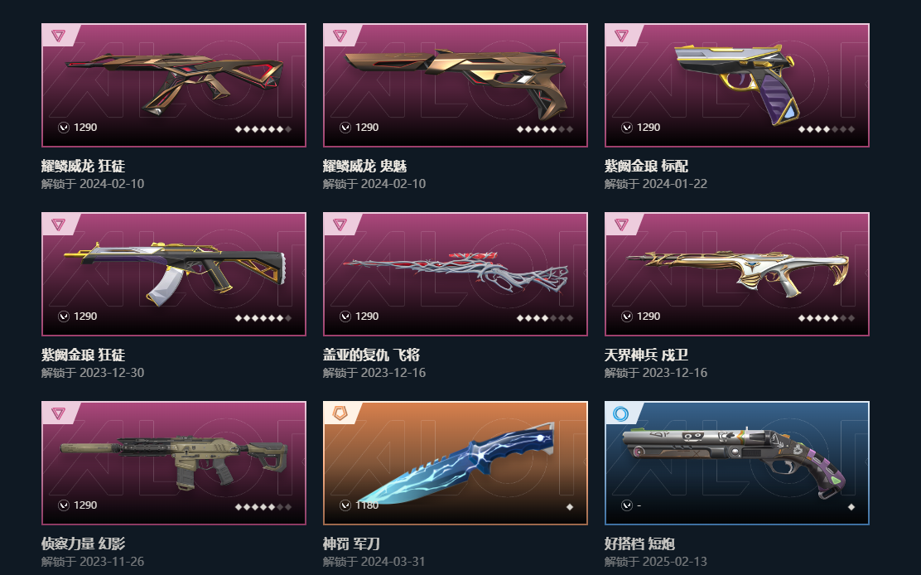Click the level diamonds on 盖亚的复仇 飞将
The height and width of the screenshot is (575, 921).
coord(545,318)
